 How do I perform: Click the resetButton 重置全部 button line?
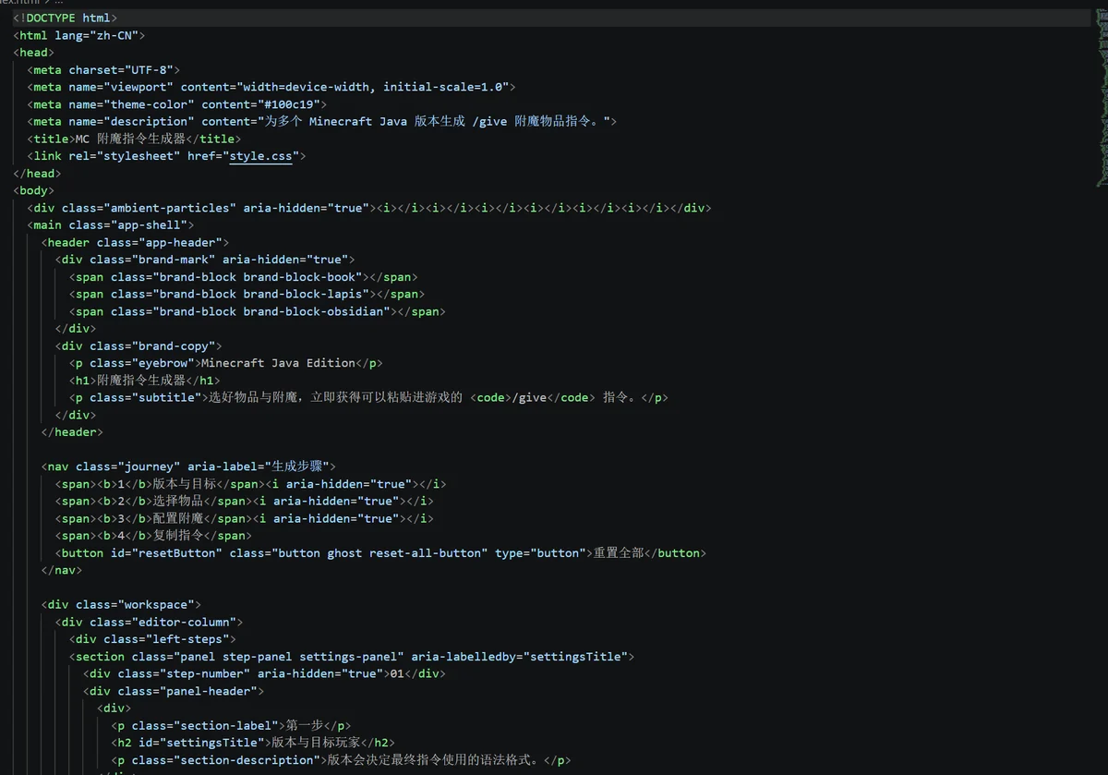[x=380, y=552]
